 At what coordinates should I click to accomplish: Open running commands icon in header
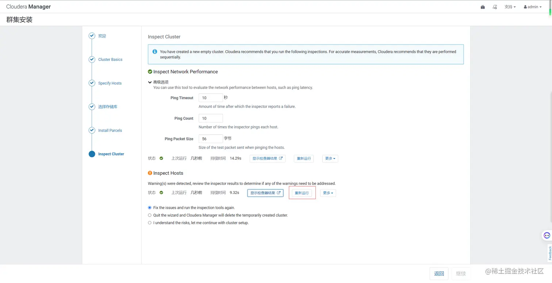(495, 7)
